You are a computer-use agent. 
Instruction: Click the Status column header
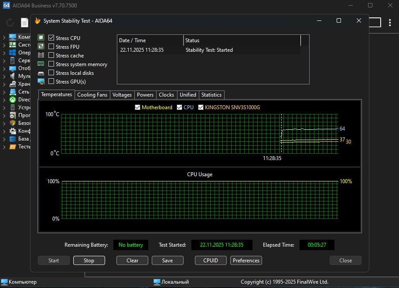[242, 40]
